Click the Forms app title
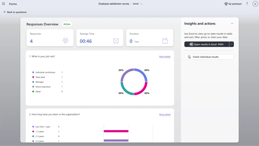 (x=13, y=4)
